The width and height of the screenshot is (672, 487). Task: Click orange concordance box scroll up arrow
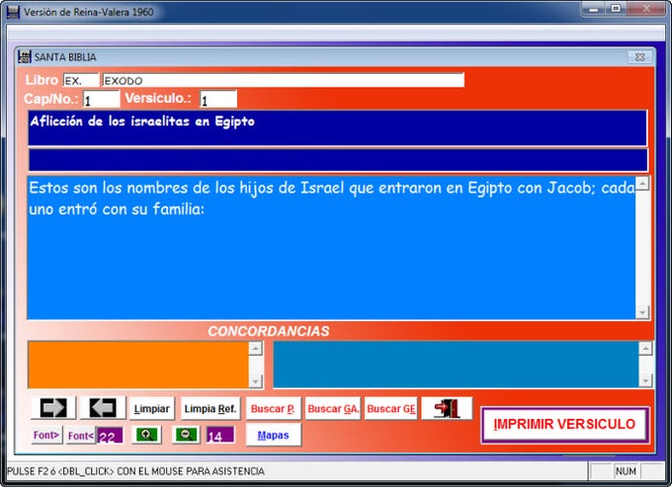pos(255,349)
